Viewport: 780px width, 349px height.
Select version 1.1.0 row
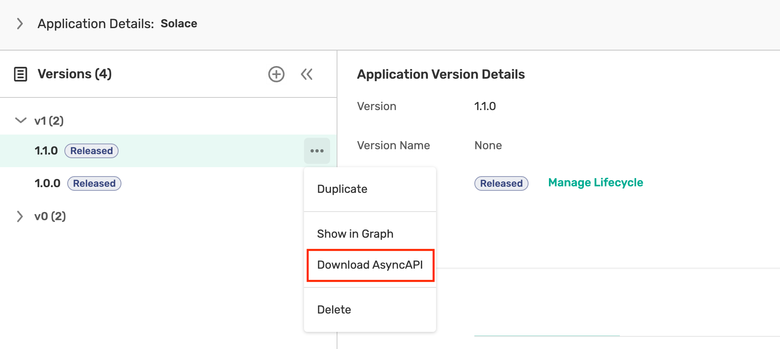point(168,151)
